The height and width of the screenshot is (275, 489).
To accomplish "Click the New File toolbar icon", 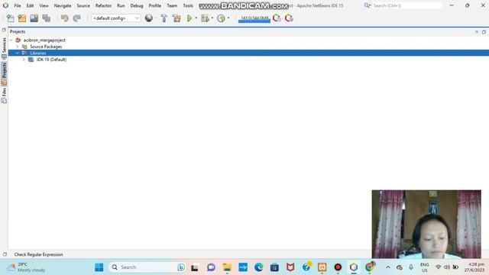I will click(x=10, y=18).
